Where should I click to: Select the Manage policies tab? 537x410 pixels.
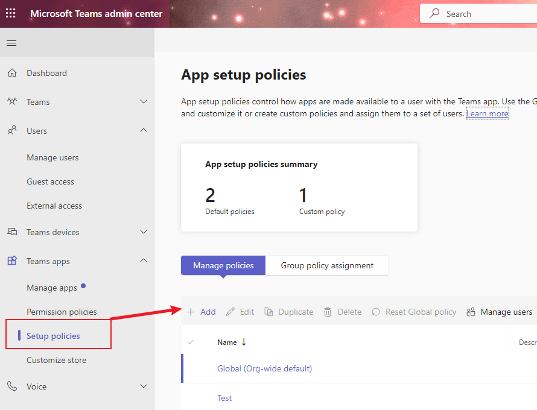(x=223, y=265)
